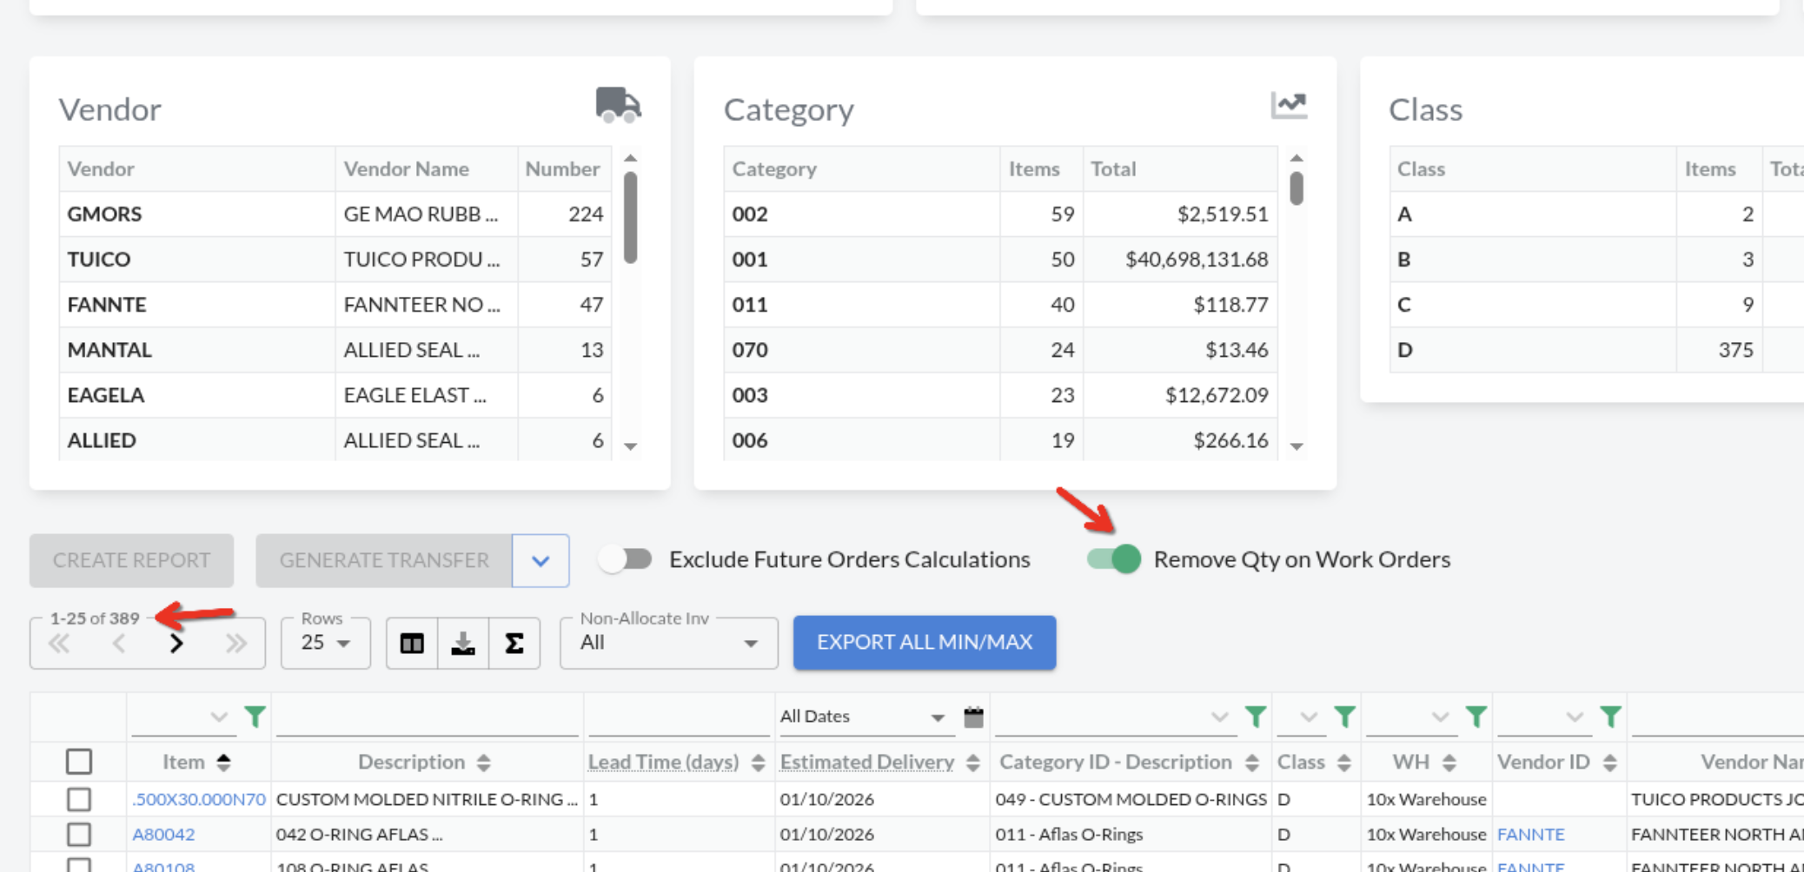1804x872 pixels.
Task: Open the column chooser icon
Action: click(412, 644)
